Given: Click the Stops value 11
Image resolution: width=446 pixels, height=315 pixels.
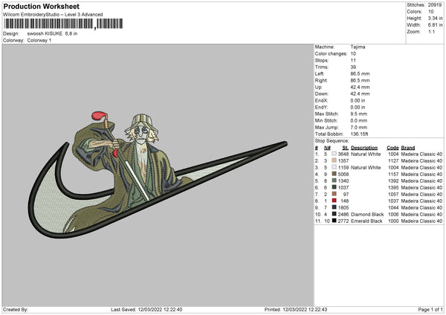Looking at the screenshot, I should 353,60.
